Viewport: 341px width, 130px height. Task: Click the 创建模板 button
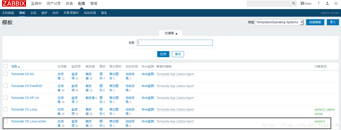(x=315, y=22)
